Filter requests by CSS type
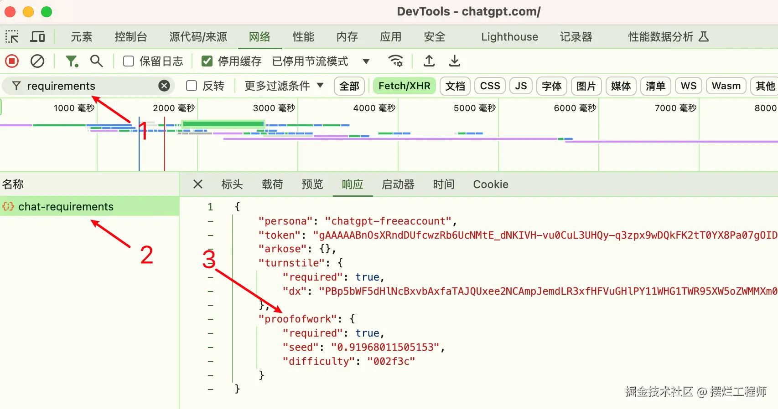Viewport: 778px width, 409px height. click(490, 86)
